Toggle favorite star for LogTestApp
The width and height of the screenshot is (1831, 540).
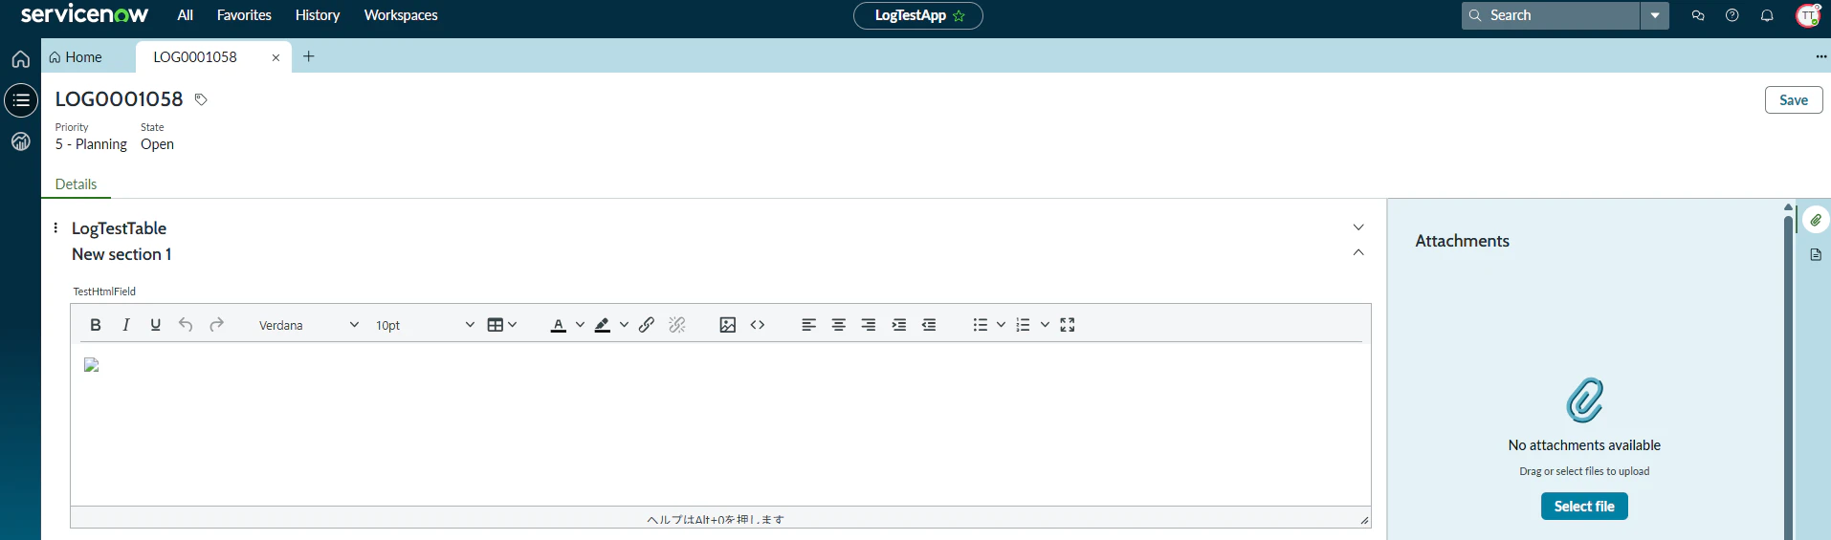(x=959, y=15)
